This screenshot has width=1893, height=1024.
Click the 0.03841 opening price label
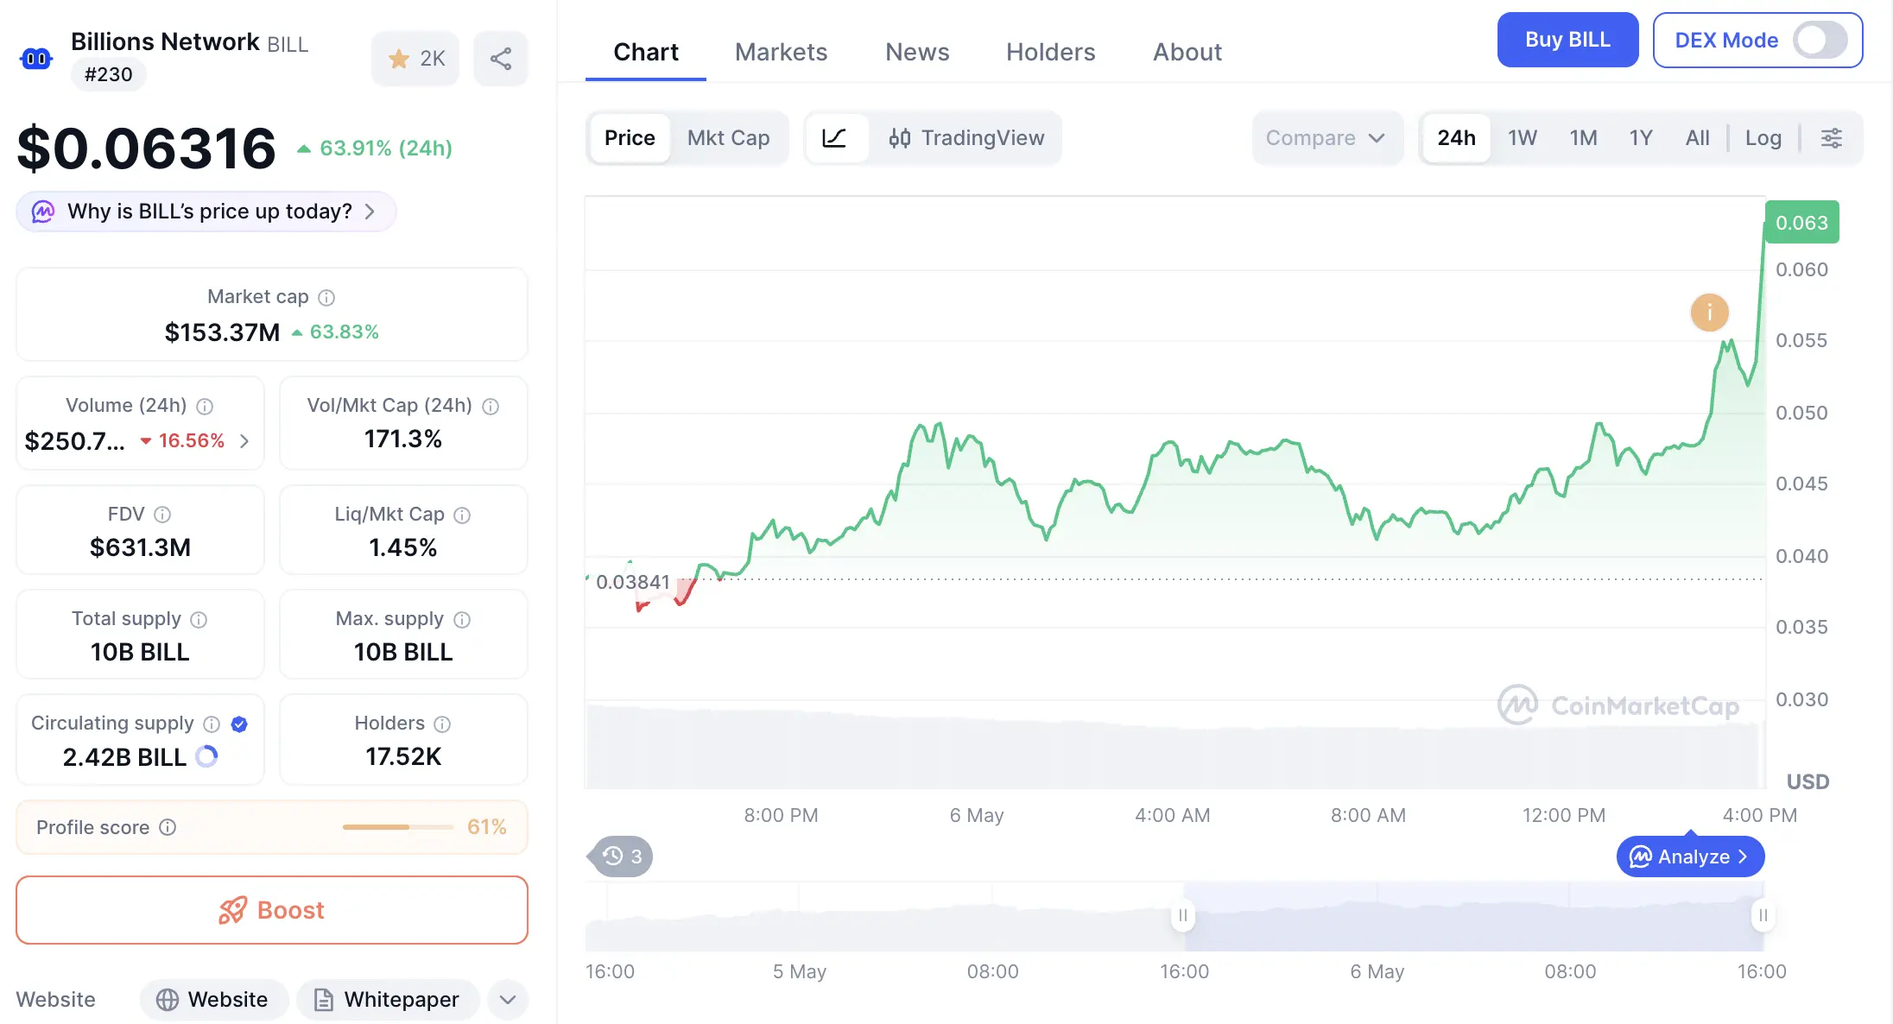633,582
